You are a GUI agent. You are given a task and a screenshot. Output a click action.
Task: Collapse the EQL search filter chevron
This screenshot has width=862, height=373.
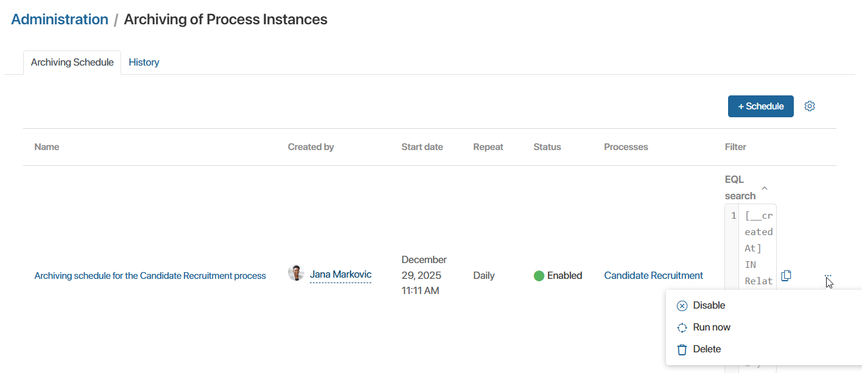pyautogui.click(x=765, y=188)
